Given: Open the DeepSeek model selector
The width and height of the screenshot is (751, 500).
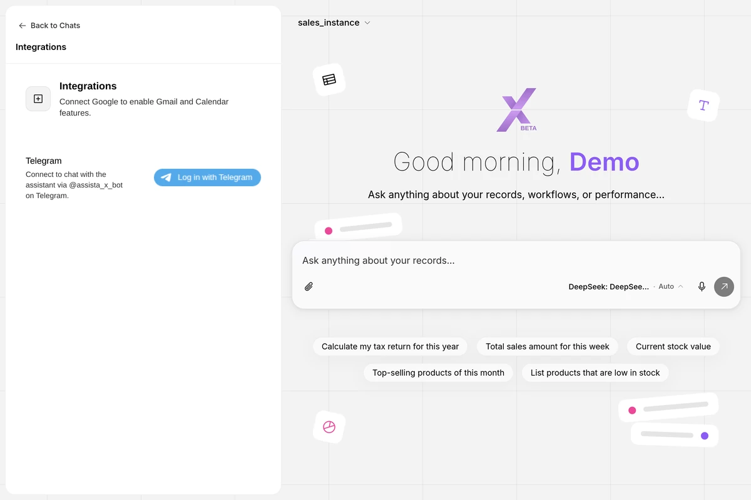Looking at the screenshot, I should click(x=609, y=286).
